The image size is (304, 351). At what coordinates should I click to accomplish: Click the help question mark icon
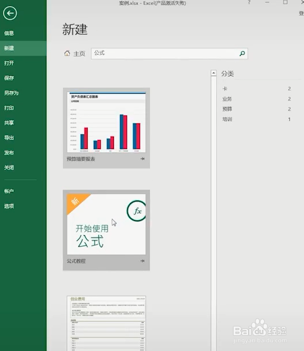click(x=249, y=2)
